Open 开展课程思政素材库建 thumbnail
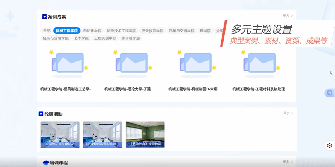This screenshot has width=335, height=167. point(102,135)
